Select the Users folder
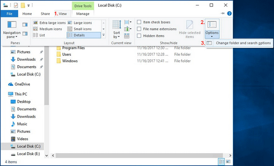Viewport: 274px width, 166px height. 67,54
